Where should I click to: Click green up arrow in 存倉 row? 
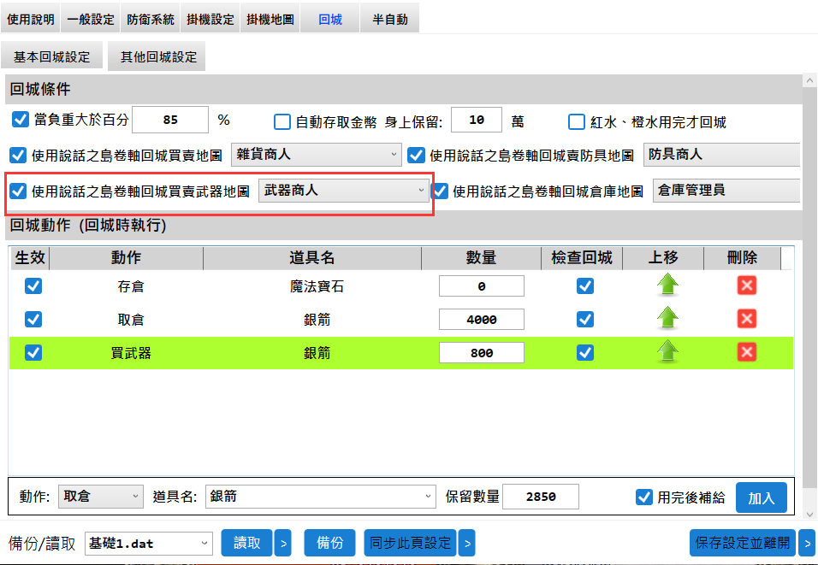(667, 285)
